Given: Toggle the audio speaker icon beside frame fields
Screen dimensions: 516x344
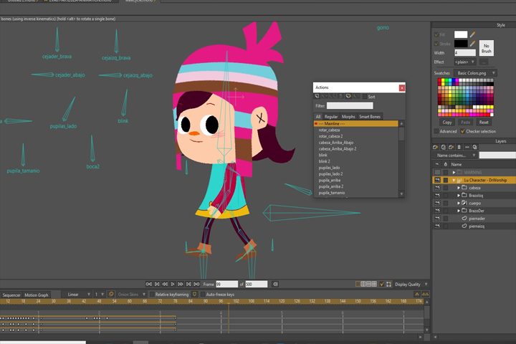Looking at the screenshot, I should click(x=275, y=284).
